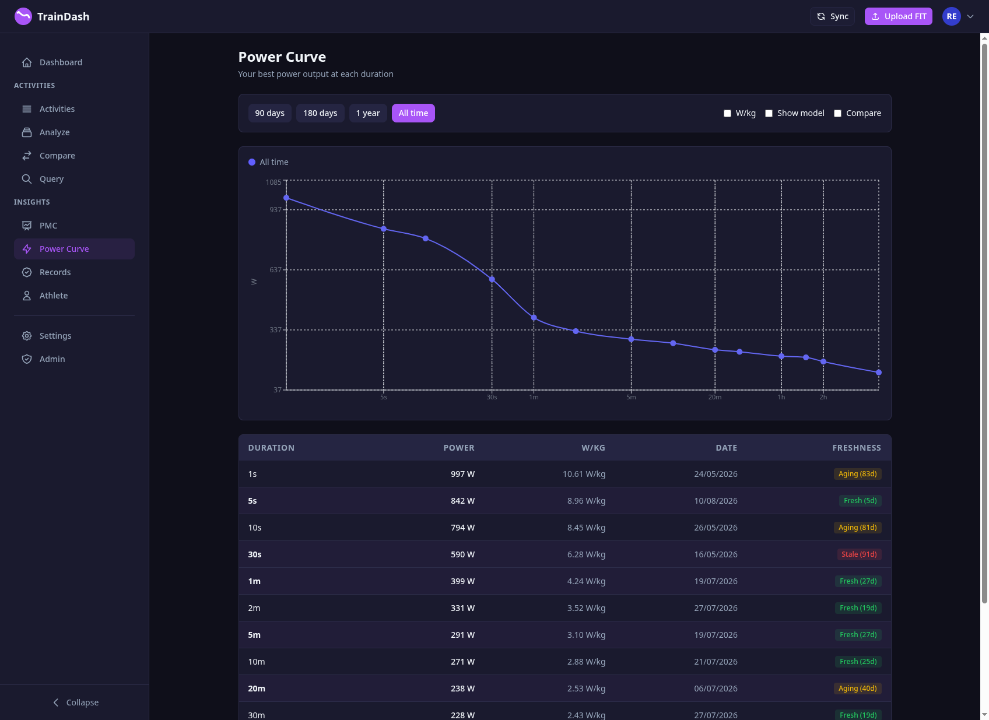Click the Collapse sidebar button
989x720 pixels.
tap(74, 703)
